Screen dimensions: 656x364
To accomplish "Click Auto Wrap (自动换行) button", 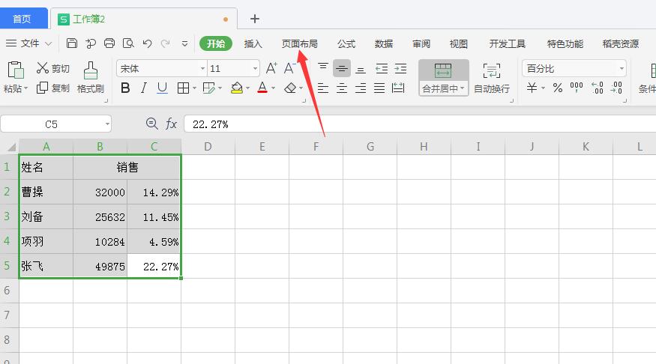I will coord(492,78).
